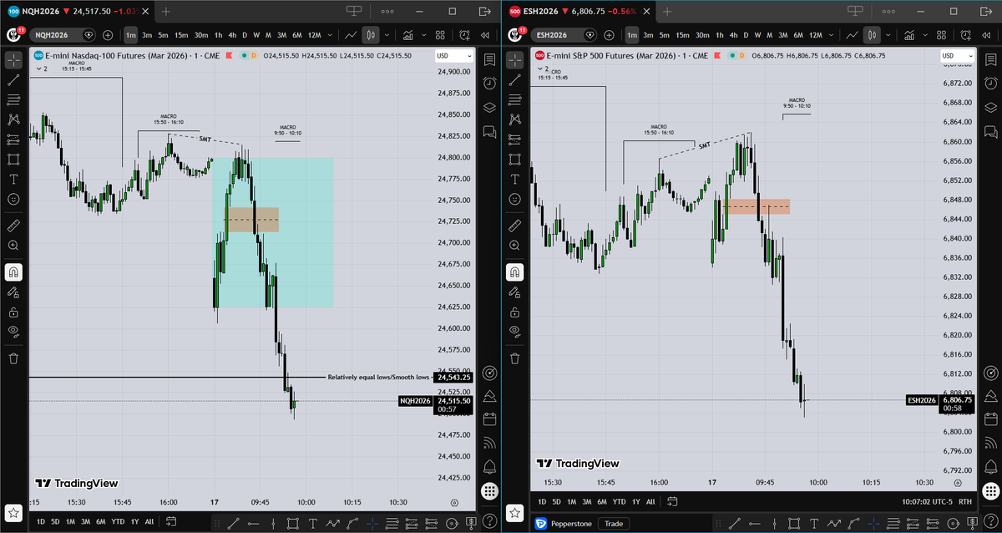Open Fibonacci tools in NQH2026 left toolbar
1002x533 pixels.
13,99
